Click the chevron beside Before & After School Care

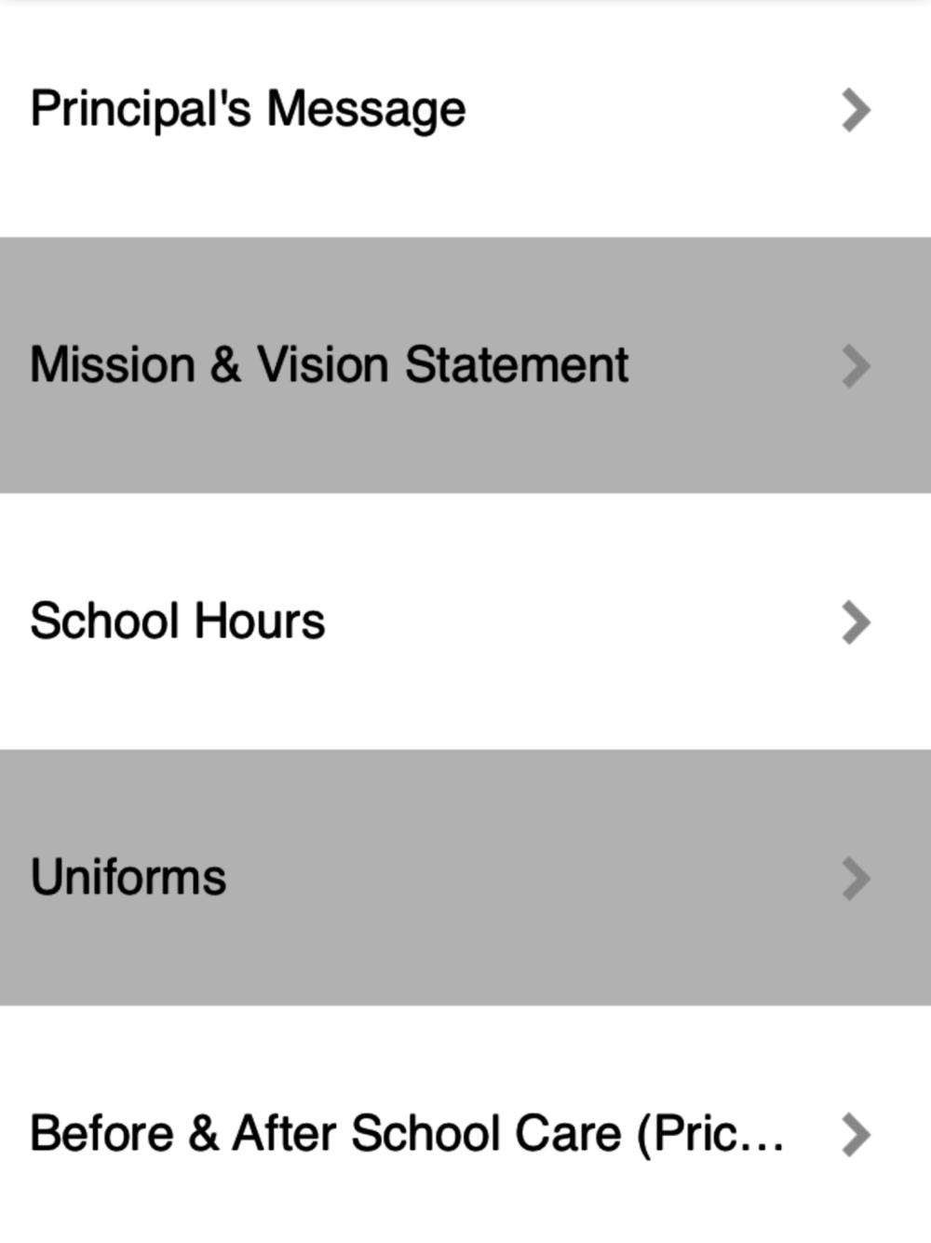[x=856, y=1135]
